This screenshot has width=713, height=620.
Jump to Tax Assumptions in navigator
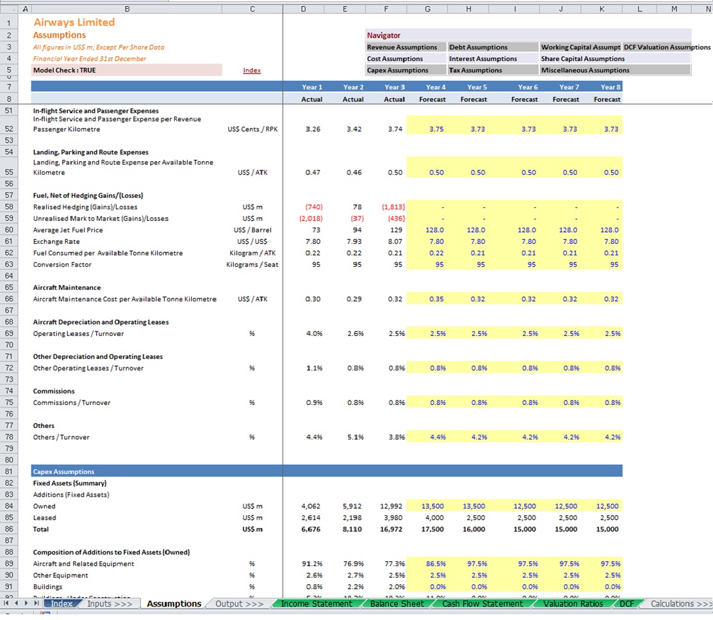coord(493,70)
